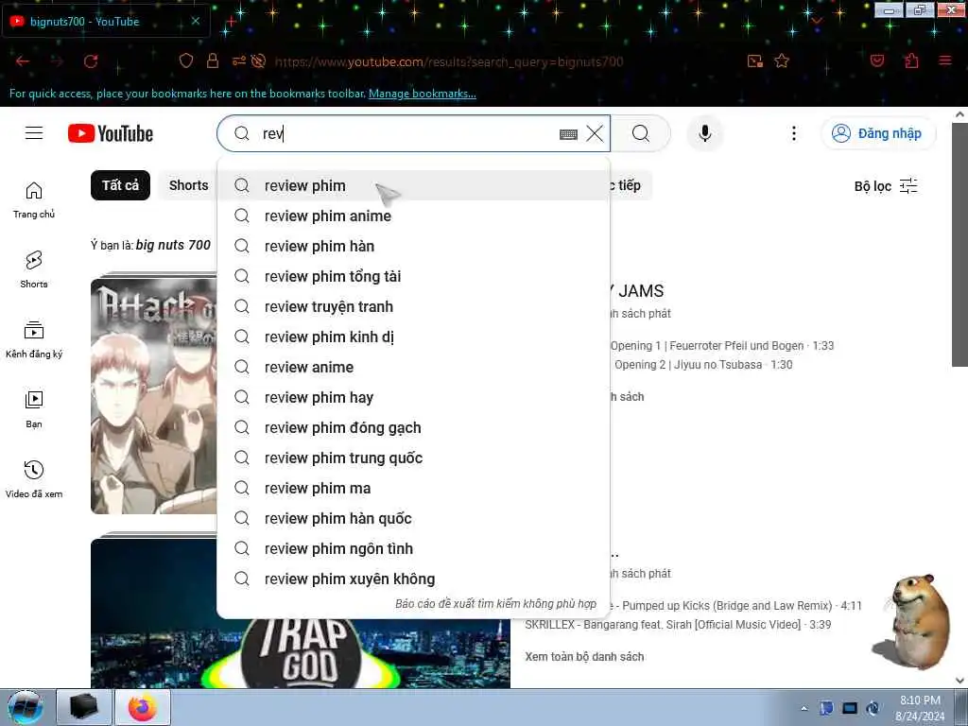Save page to Pocket
The width and height of the screenshot is (968, 726).
876,61
